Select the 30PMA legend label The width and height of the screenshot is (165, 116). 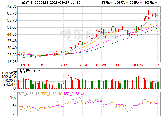tap(149, 3)
